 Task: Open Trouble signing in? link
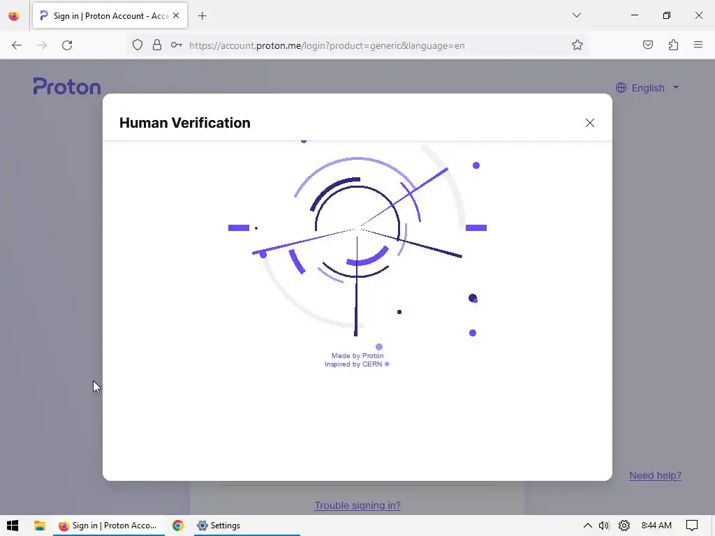[x=357, y=505]
